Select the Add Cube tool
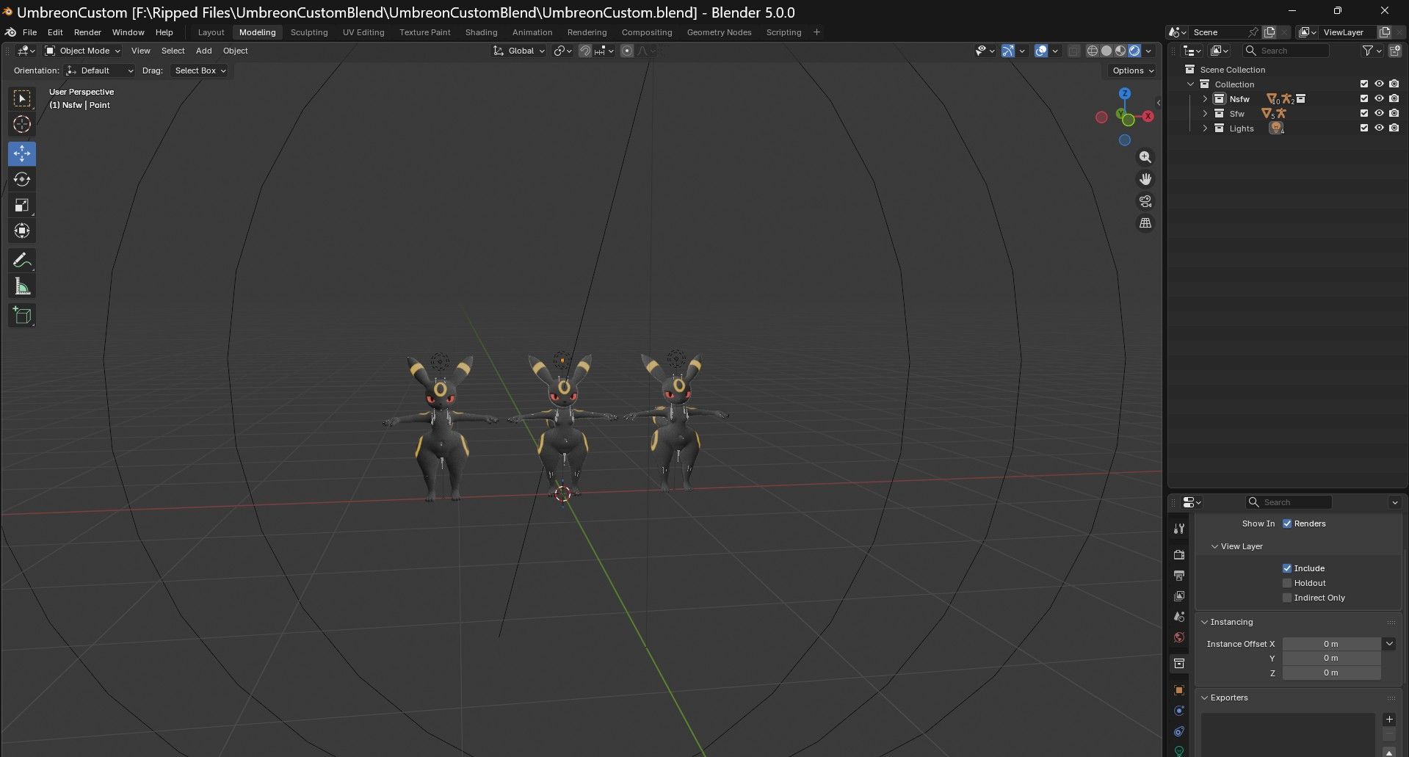Viewport: 1409px width, 757px height. tap(22, 316)
